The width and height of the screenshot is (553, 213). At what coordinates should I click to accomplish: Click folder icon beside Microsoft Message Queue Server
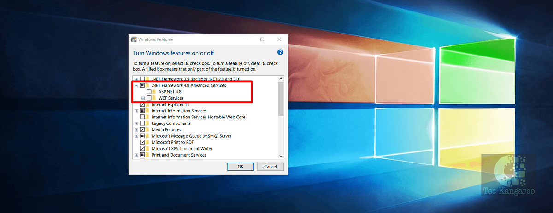(x=148, y=136)
